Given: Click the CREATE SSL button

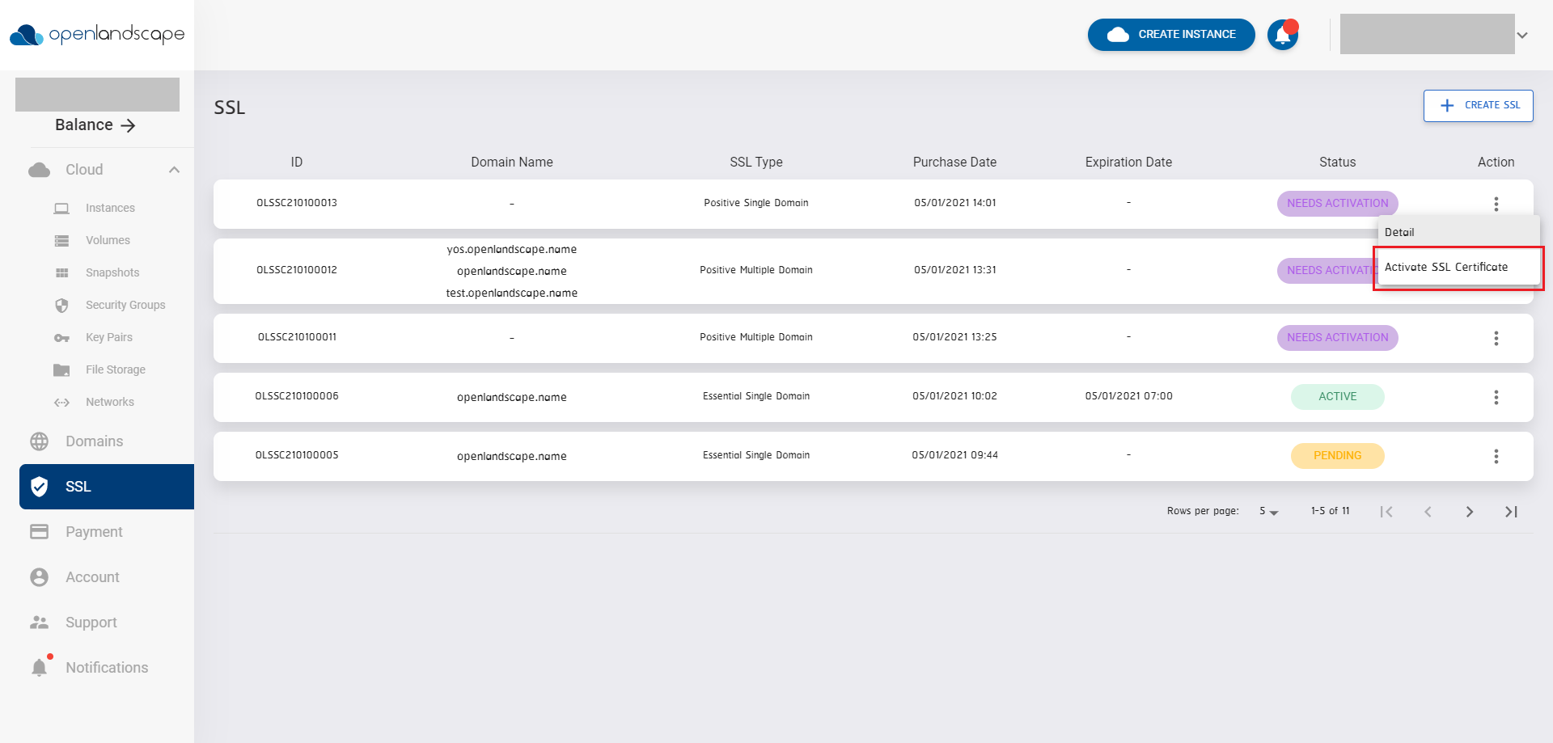Looking at the screenshot, I should (1479, 105).
